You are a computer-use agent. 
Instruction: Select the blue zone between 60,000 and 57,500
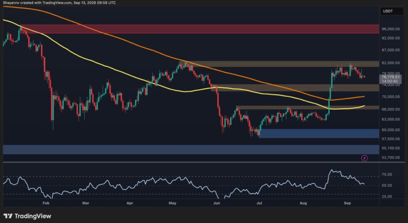coord(319,133)
